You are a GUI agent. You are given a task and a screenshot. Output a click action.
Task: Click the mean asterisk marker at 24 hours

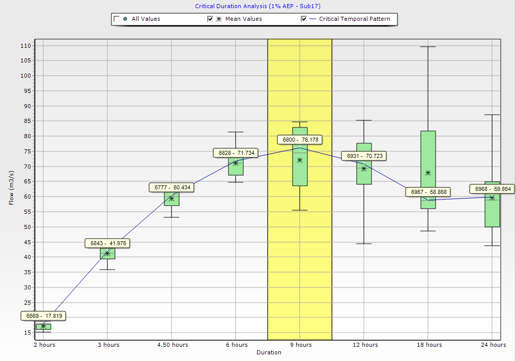click(x=492, y=198)
